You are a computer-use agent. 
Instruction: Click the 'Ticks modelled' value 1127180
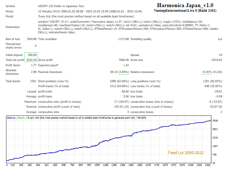point(123,39)
